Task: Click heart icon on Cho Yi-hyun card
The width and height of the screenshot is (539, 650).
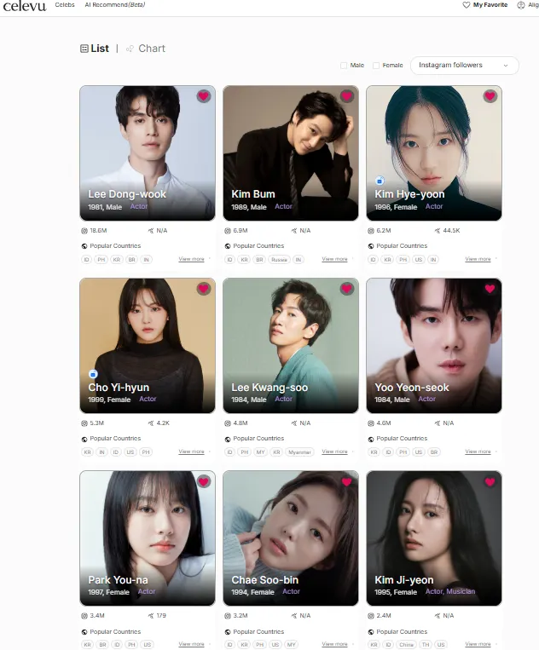Action: pos(203,289)
